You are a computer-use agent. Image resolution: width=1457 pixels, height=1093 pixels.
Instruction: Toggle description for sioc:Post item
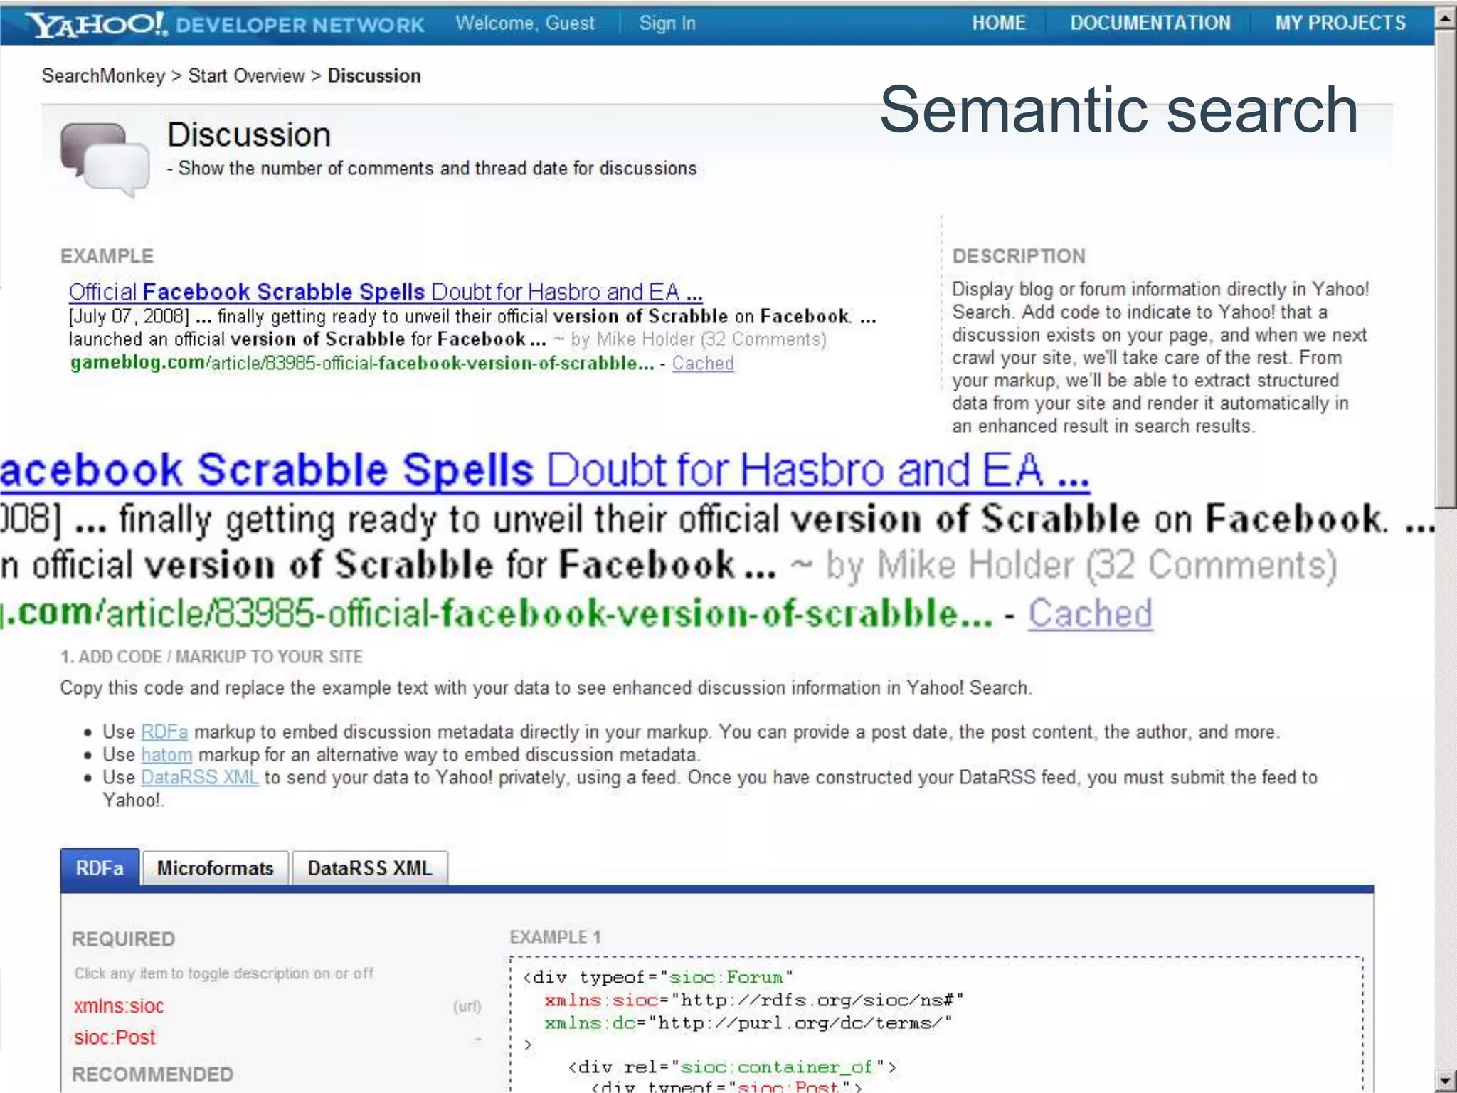(x=115, y=1037)
